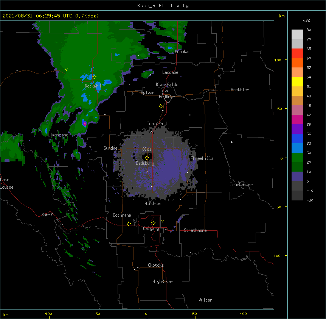Click the Didsbury town label
The height and width of the screenshot is (319, 326).
[145, 163]
